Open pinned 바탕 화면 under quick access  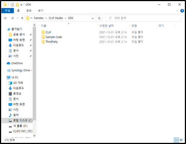click(19, 40)
